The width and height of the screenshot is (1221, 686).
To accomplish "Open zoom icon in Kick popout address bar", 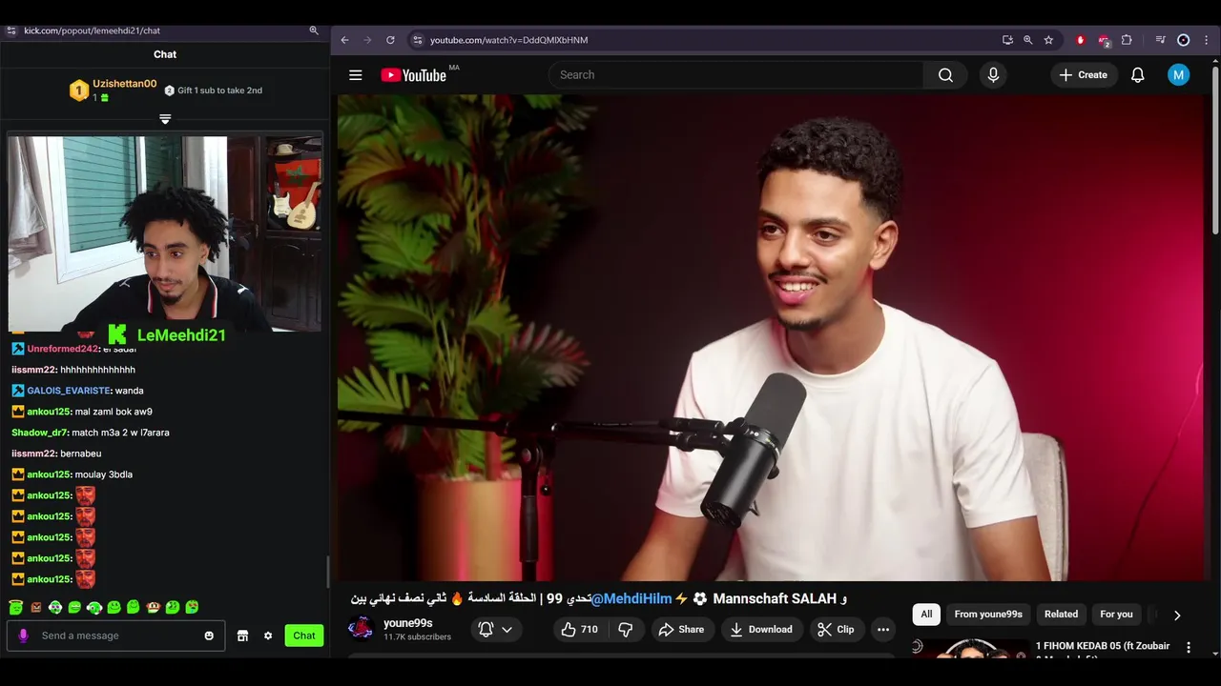I will click(x=314, y=30).
